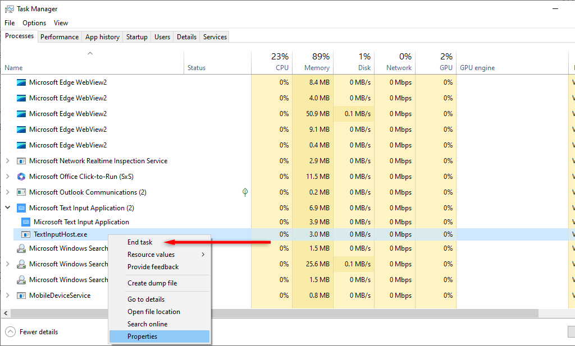Viewport: 575px width, 346px height.
Task: Click the Microsoft Text Input Application group icon
Action: 21,208
